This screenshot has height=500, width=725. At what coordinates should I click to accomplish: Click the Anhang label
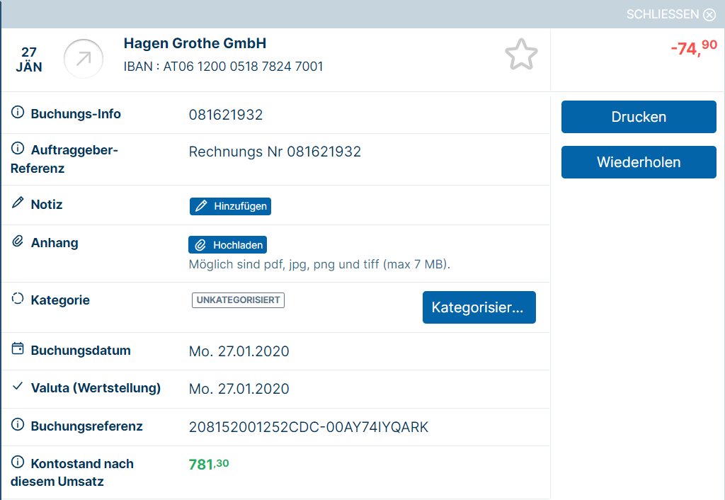click(55, 243)
